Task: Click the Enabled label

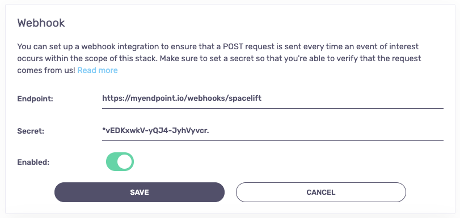Action: 33,162
